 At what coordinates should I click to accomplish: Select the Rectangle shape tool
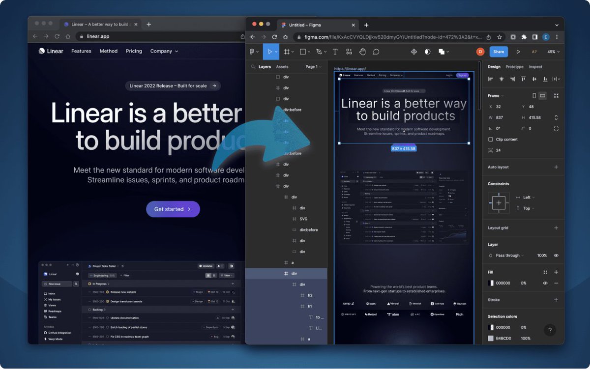coord(303,52)
